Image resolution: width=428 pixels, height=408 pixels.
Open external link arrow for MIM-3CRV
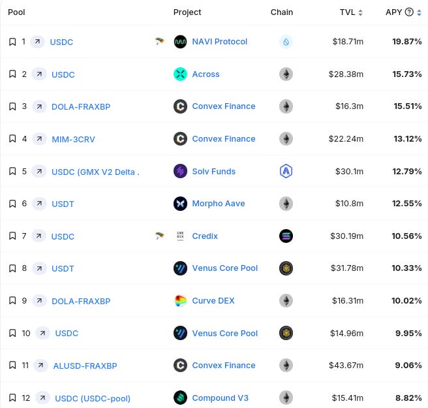pos(39,139)
